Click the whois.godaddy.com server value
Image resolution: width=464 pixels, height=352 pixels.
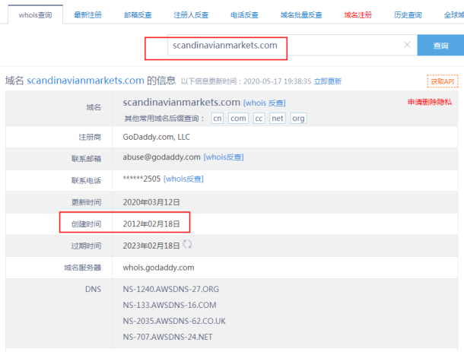pos(159,268)
